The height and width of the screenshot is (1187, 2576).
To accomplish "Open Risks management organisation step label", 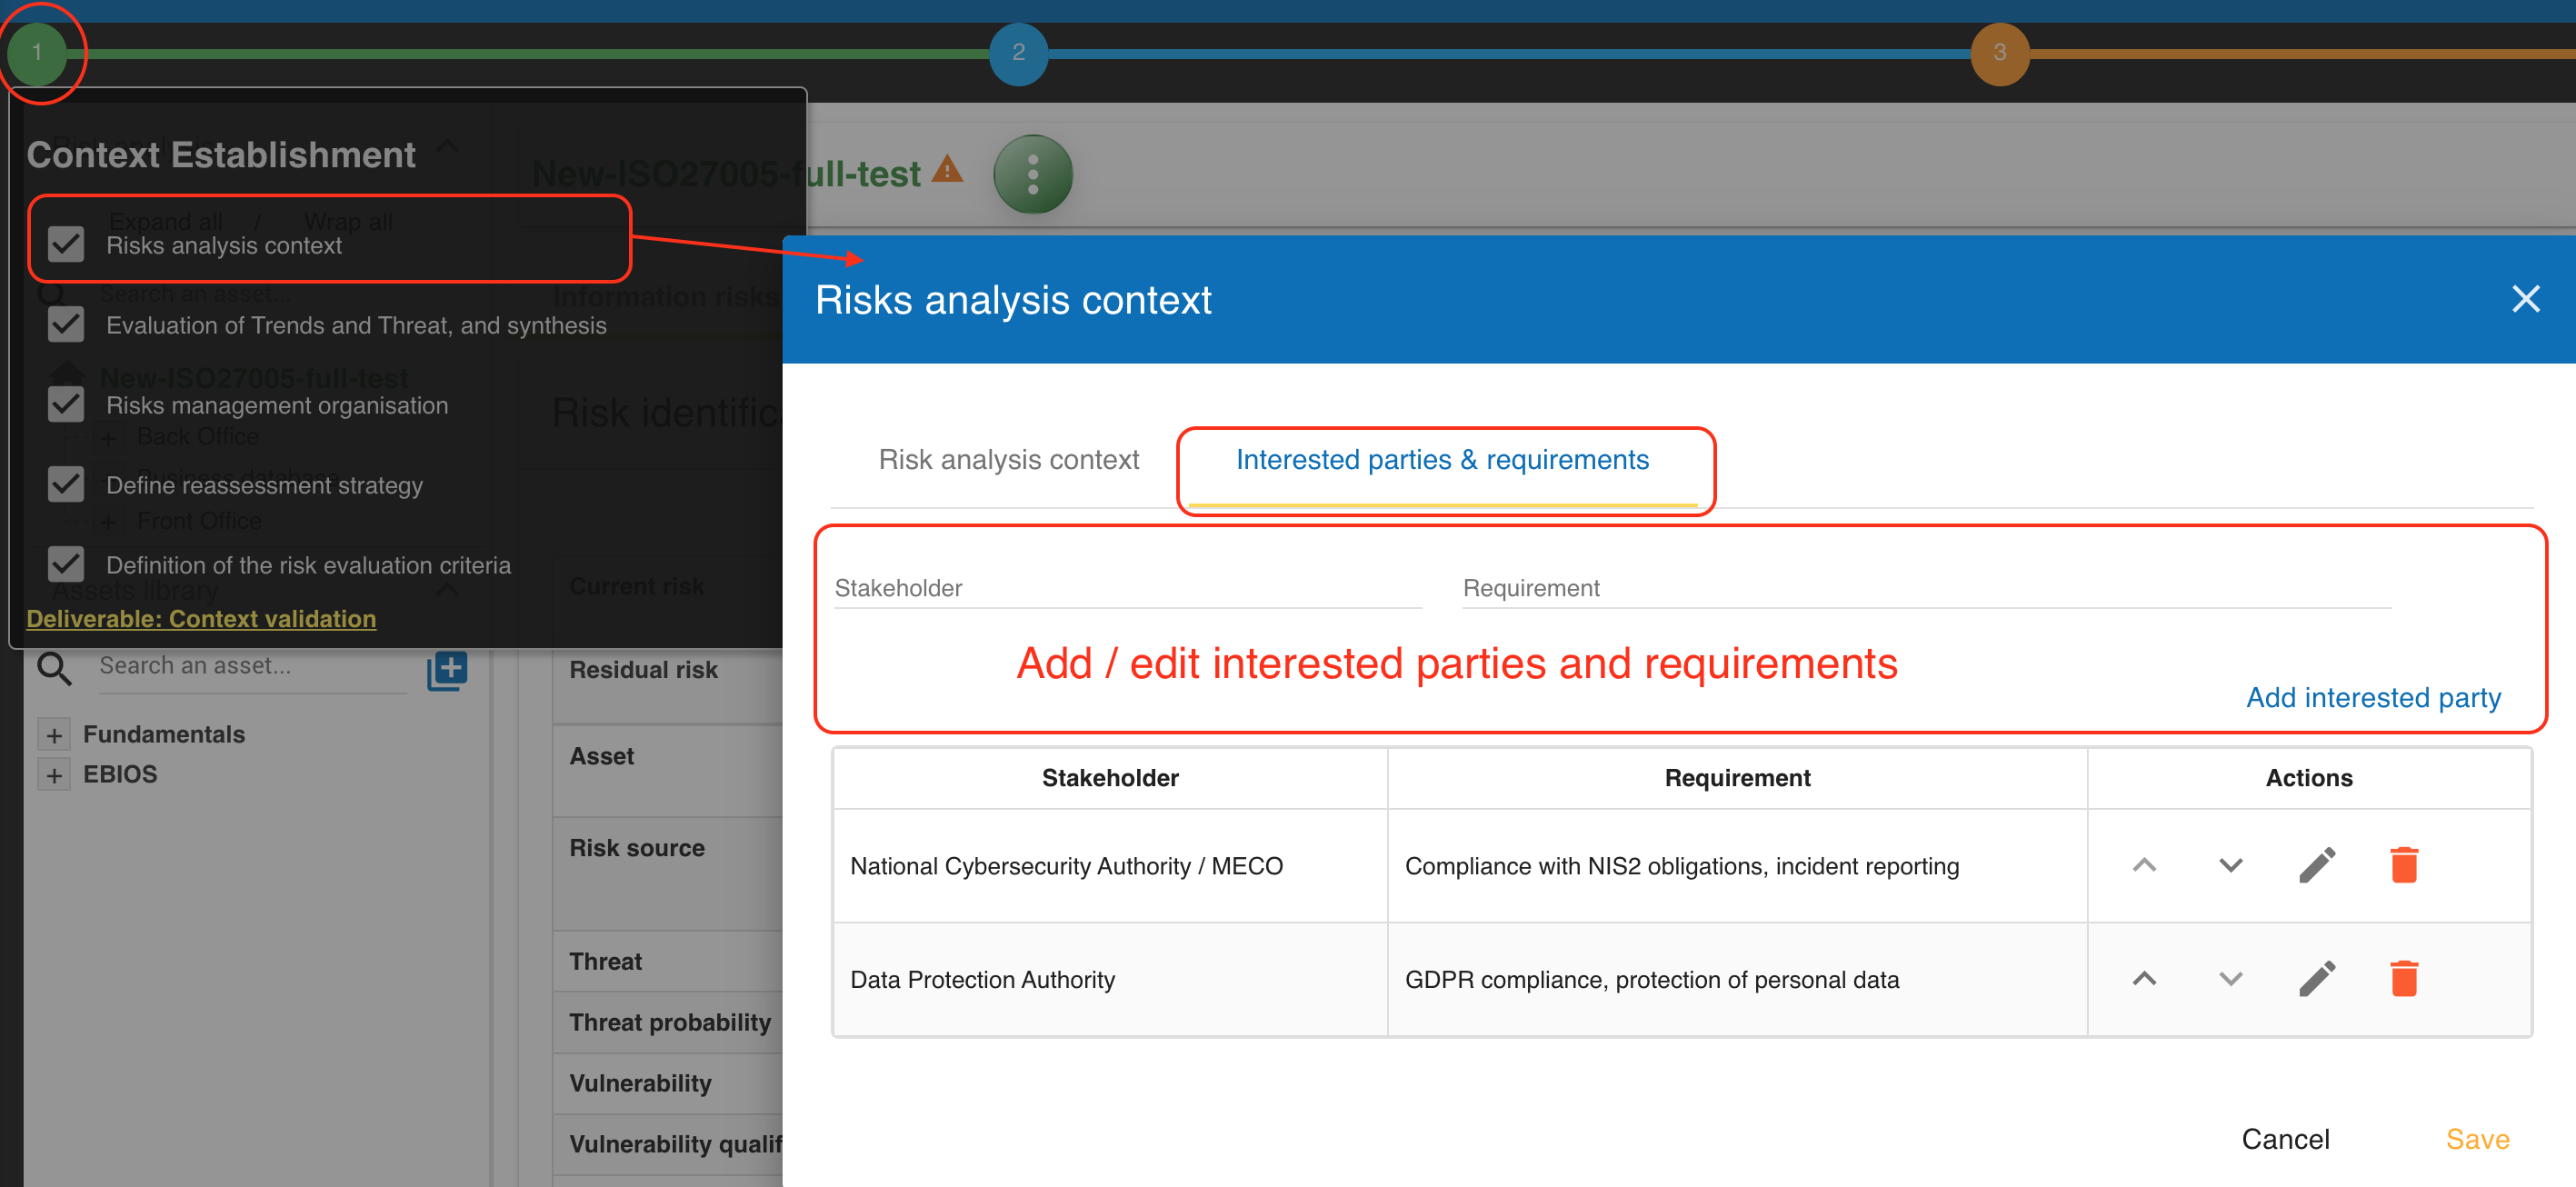I will click(x=277, y=405).
